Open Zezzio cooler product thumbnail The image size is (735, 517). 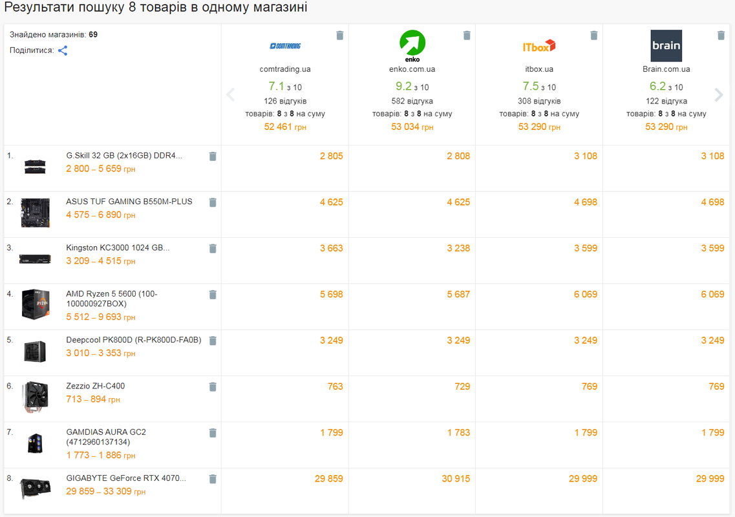point(35,397)
